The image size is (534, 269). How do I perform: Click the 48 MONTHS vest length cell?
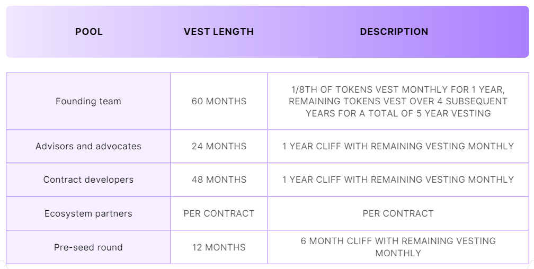(x=219, y=180)
